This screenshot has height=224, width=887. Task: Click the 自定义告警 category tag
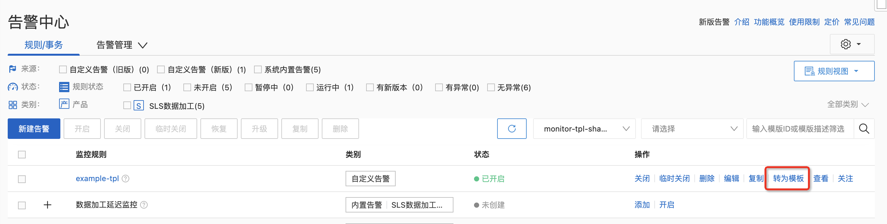pyautogui.click(x=371, y=178)
